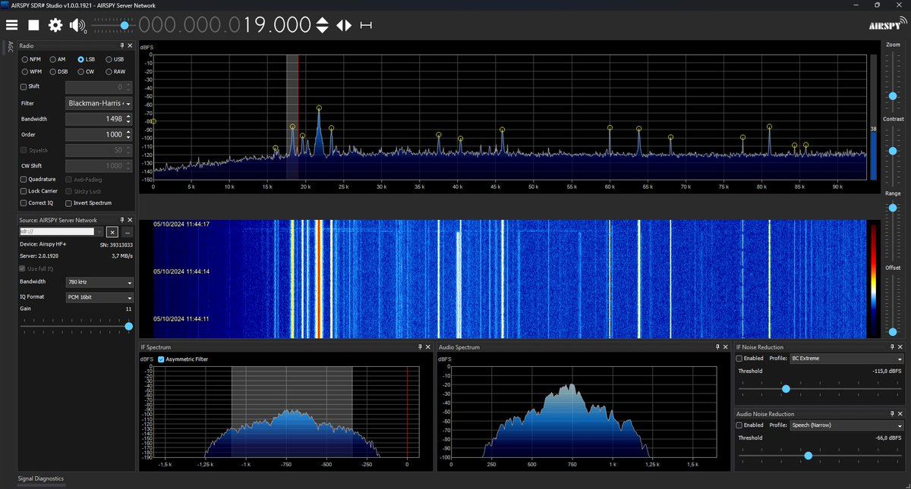Click the ellipsis button next to the serial number
The image size is (911, 489).
(127, 233)
